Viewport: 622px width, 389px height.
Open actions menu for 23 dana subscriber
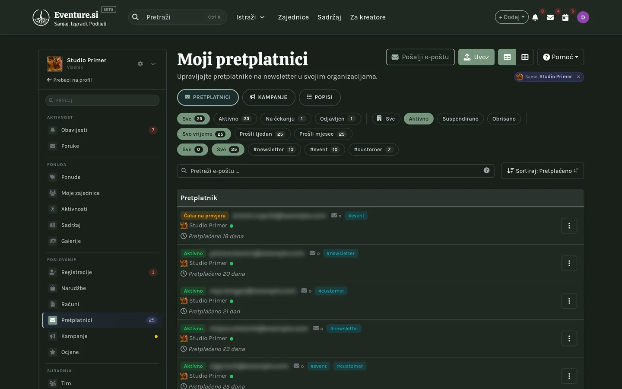point(569,338)
